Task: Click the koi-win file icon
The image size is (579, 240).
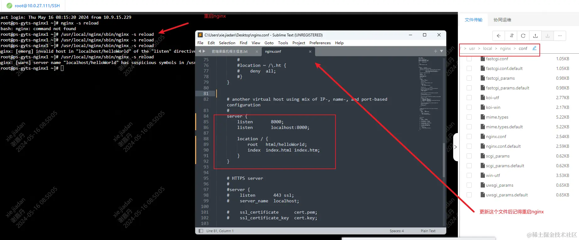Action: click(483, 107)
